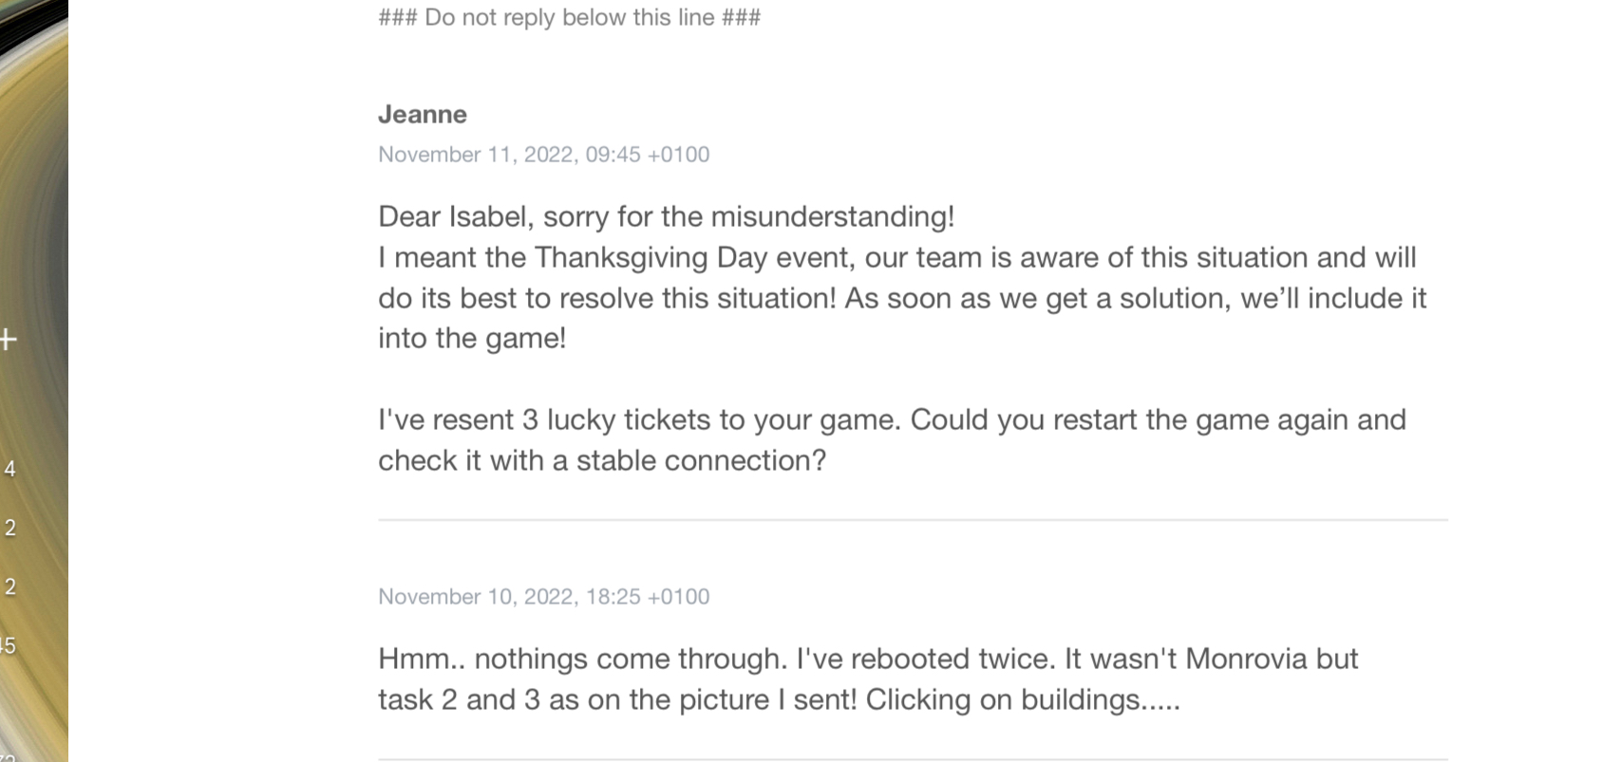Click the word 'Monrovia' in the lower message
1602x762 pixels.
(x=1246, y=660)
